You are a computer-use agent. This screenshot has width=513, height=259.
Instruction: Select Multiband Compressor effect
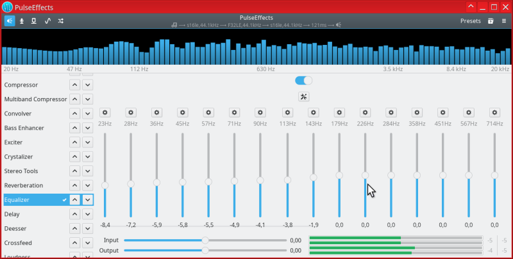point(35,99)
